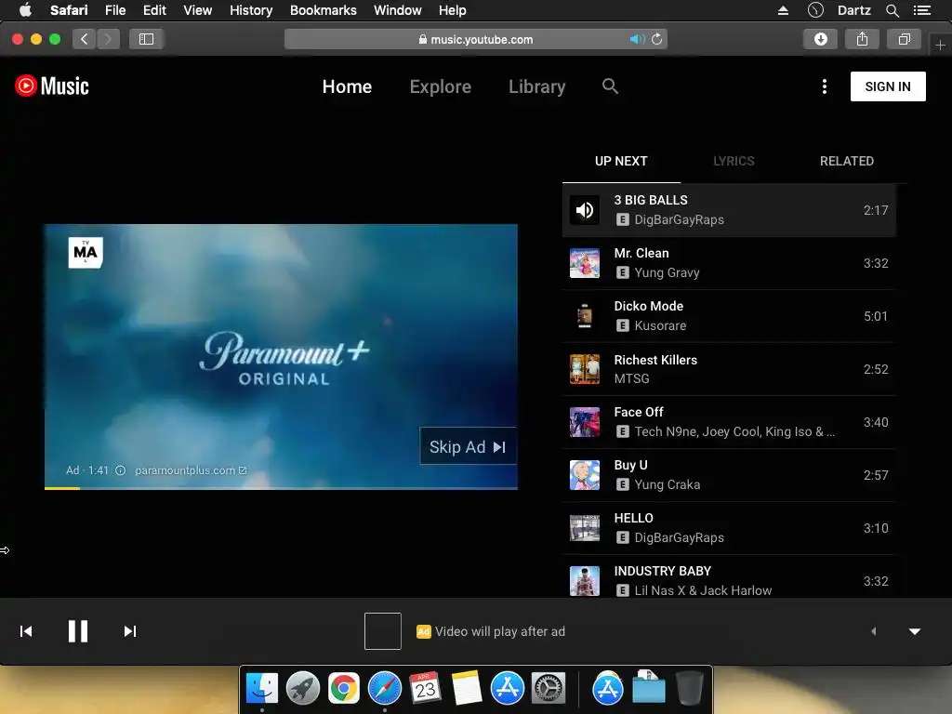Screen dimensions: 952x714
Task: Mute audio via address bar speaker icon
Action: click(637, 39)
